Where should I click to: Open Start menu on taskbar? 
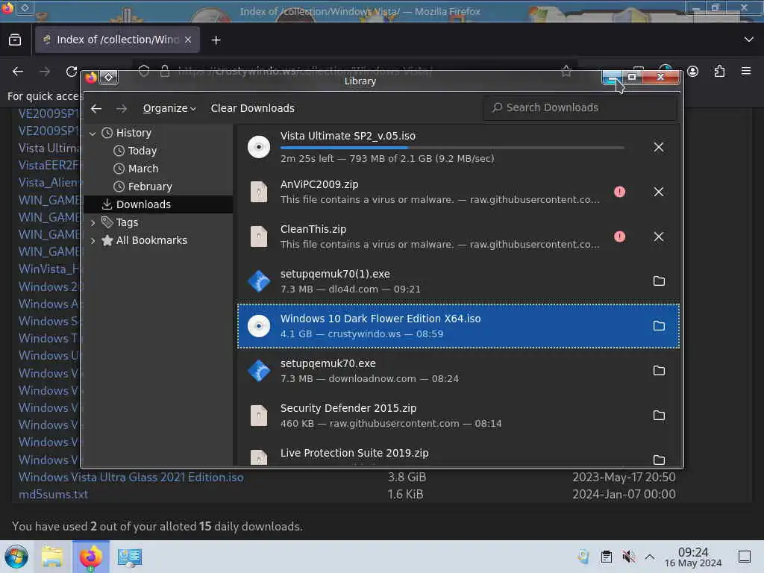pyautogui.click(x=16, y=557)
